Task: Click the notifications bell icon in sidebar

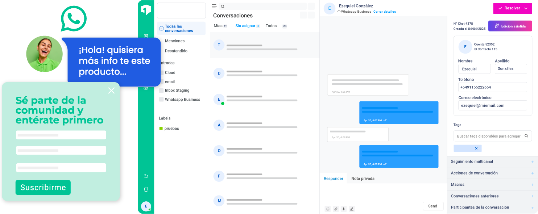Action: pos(146,189)
